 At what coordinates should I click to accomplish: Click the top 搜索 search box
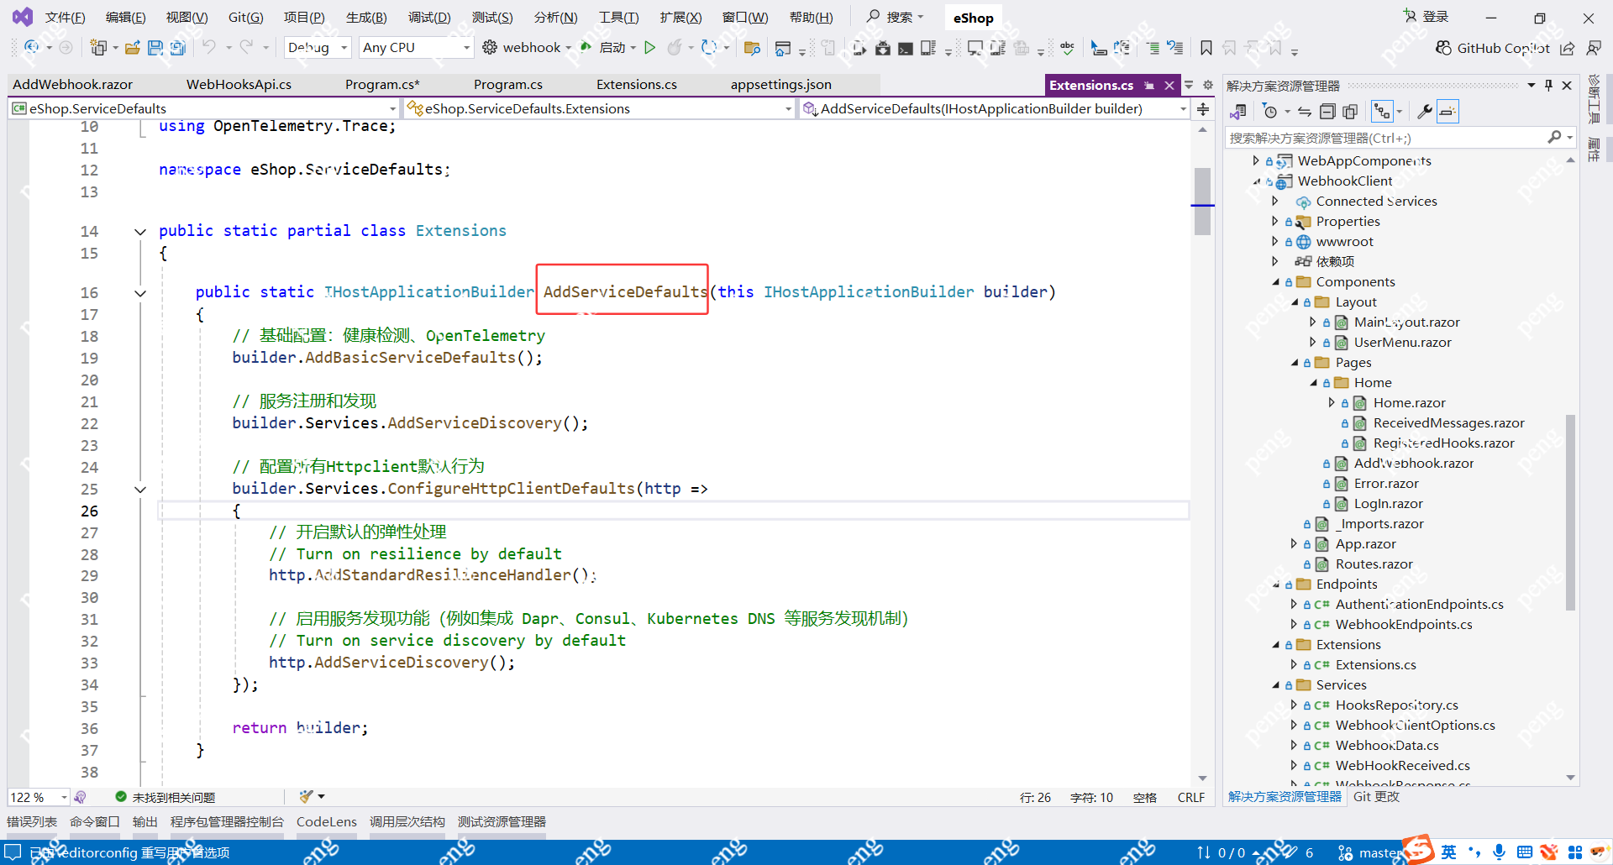coord(896,17)
